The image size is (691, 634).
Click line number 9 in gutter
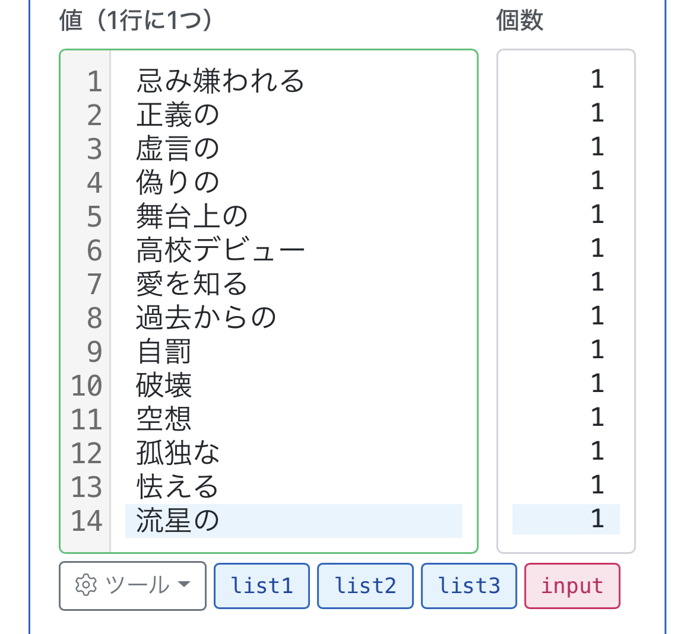pos(94,352)
